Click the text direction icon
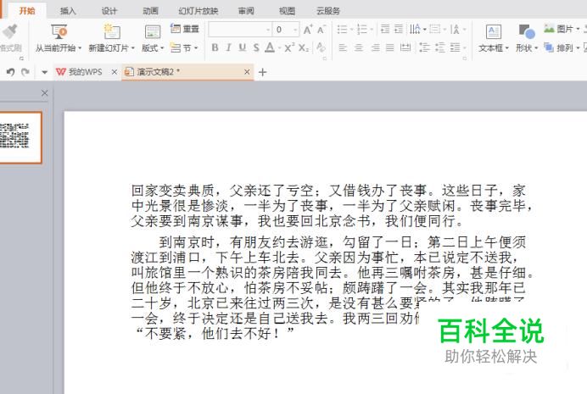 click(415, 29)
